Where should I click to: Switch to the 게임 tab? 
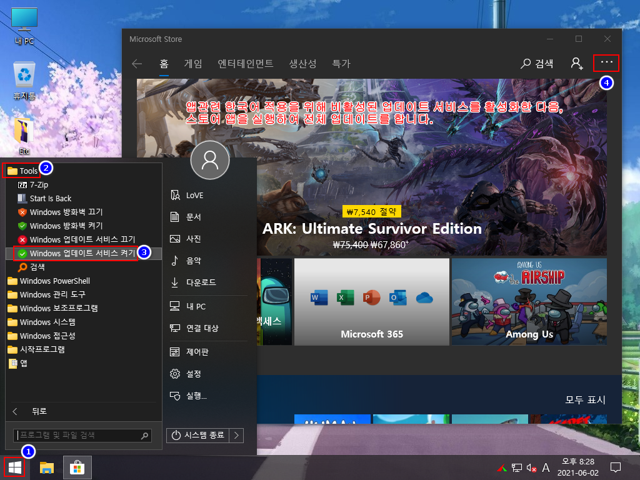193,64
